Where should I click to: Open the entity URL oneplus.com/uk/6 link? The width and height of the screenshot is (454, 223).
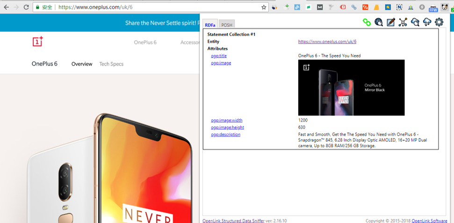tap(327, 42)
